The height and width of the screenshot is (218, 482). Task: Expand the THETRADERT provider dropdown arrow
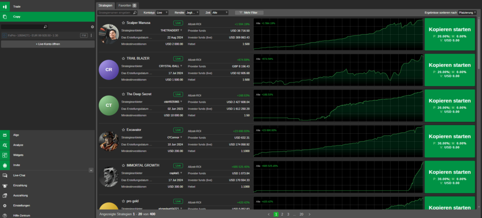coord(181,31)
